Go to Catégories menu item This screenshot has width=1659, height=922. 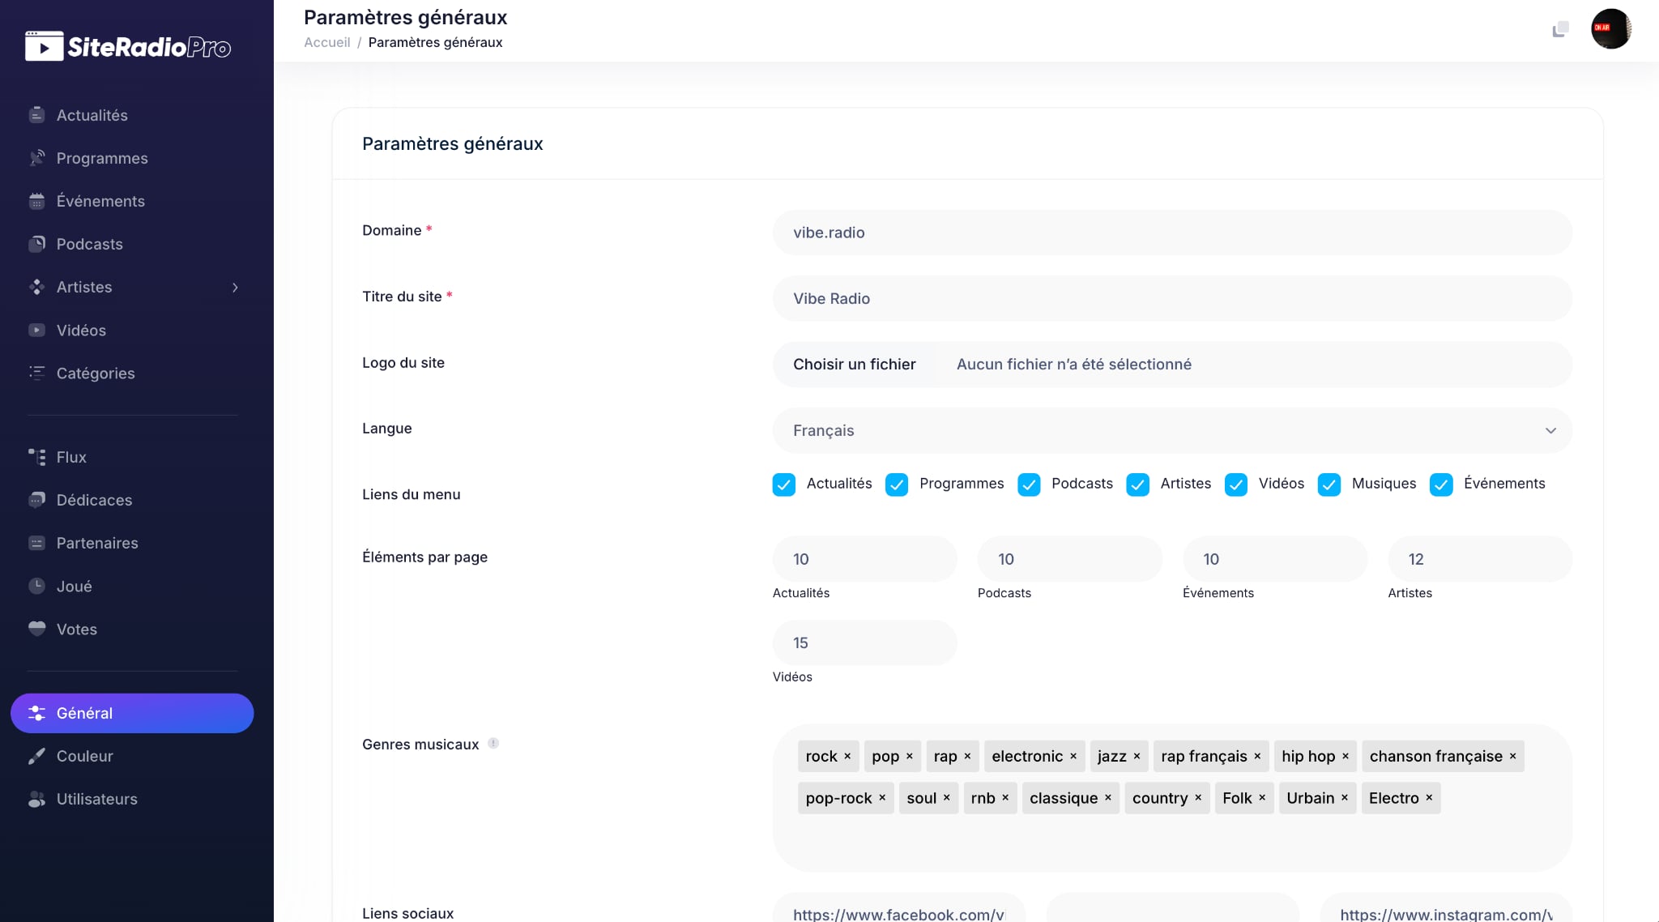[x=95, y=373]
